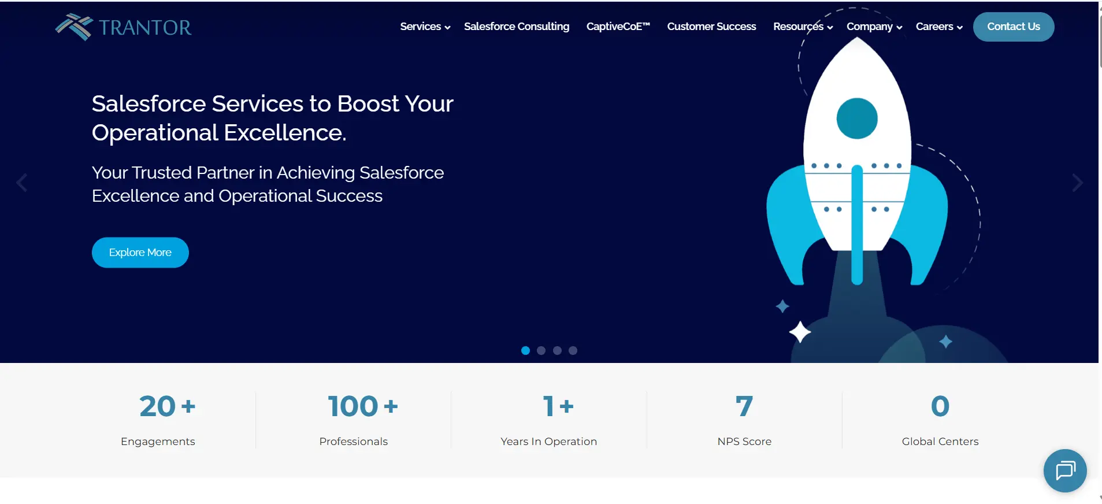Expand the Resources dropdown menu
1102x504 pixels.
[803, 27]
